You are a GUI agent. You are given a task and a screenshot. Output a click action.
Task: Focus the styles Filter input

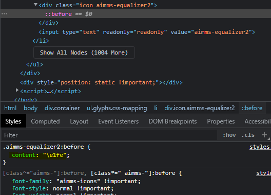pos(109,135)
